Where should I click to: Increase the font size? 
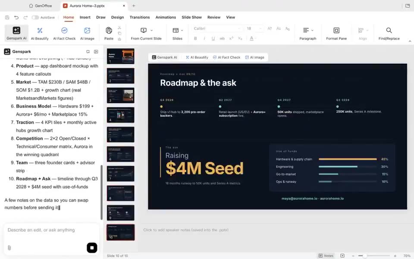click(270, 28)
